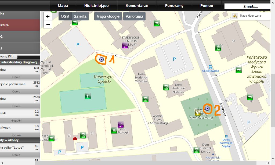Expand the 'więcej (98)' list
Image resolution: width=275 pixels, height=165 pixels.
pos(8,56)
